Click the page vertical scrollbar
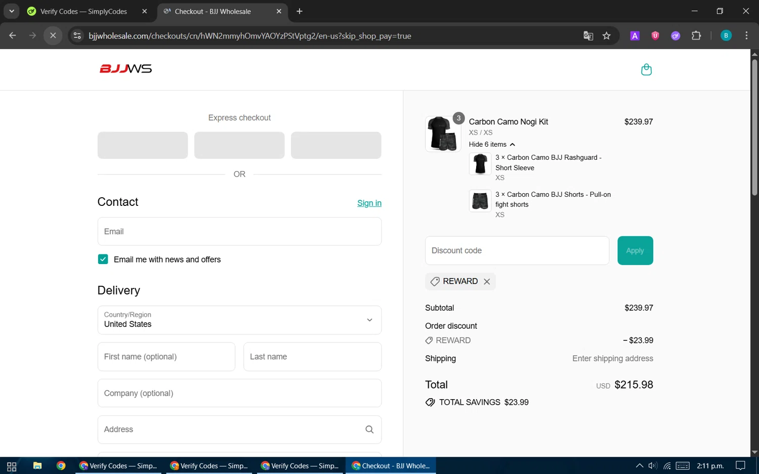This screenshot has width=759, height=474. pyautogui.click(x=754, y=126)
